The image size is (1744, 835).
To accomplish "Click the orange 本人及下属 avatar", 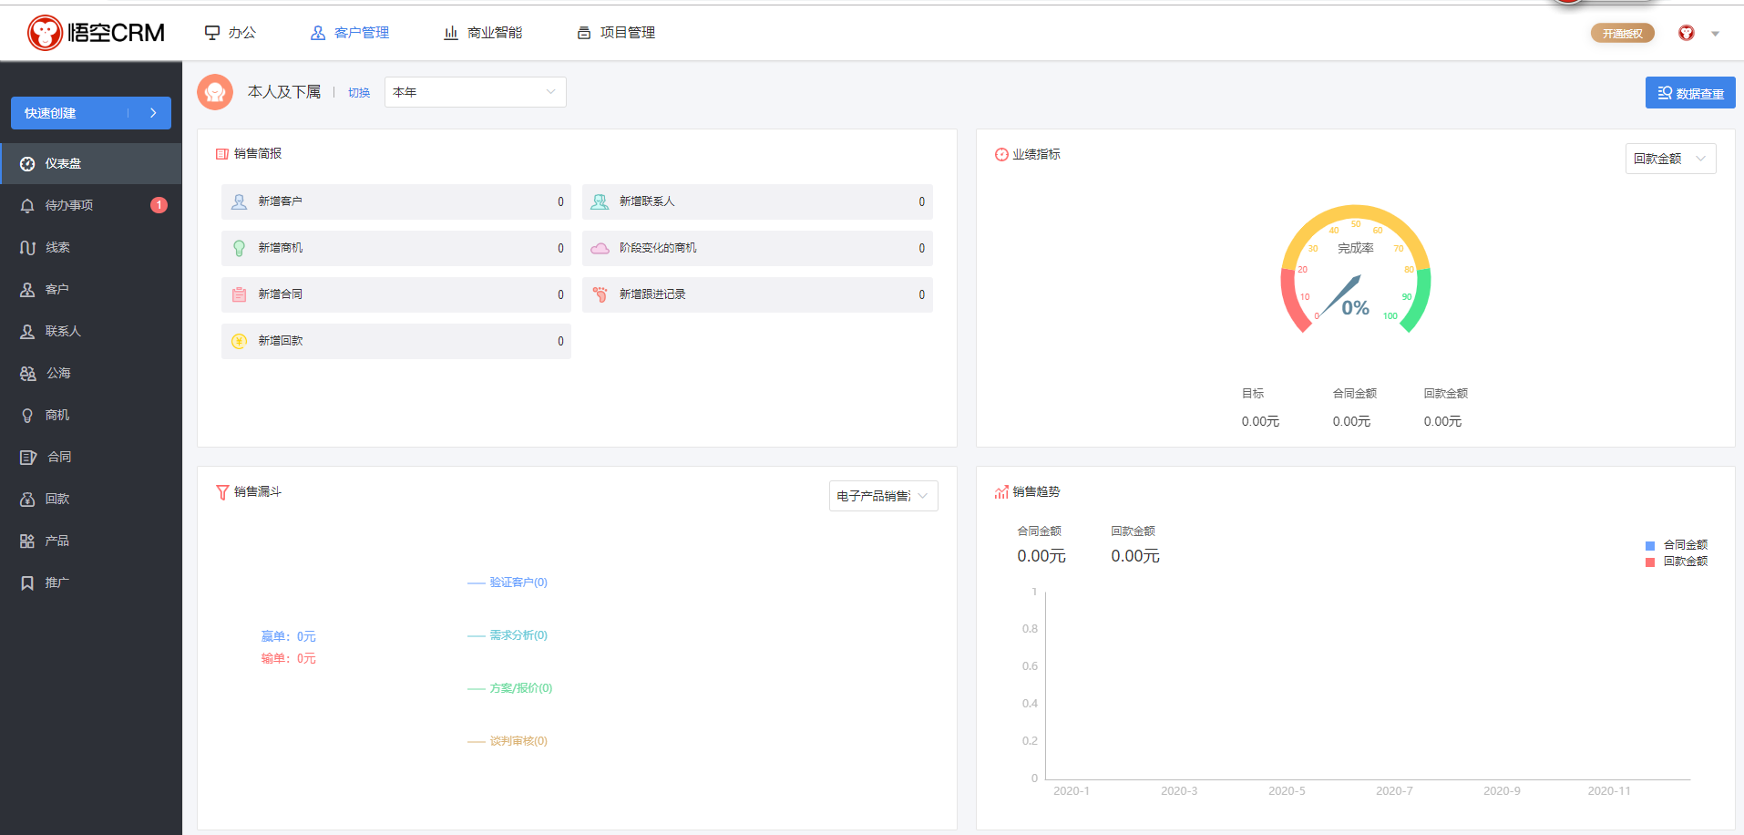I will click(215, 92).
